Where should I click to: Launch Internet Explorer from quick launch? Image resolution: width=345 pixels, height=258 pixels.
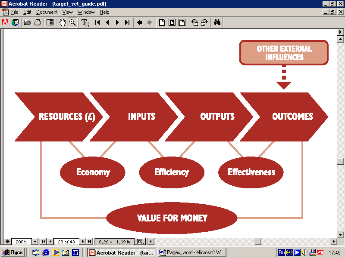coord(46,252)
